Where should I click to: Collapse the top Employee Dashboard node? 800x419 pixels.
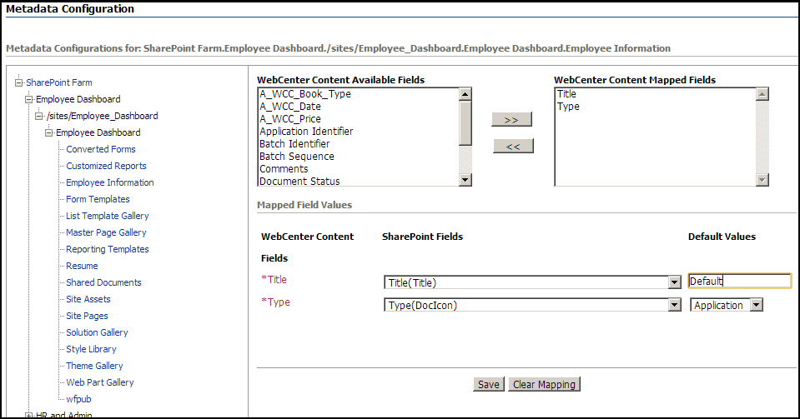pos(29,99)
